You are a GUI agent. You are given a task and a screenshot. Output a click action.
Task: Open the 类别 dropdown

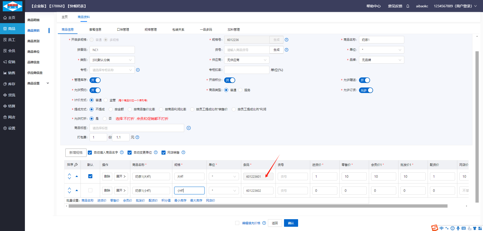tap(112, 60)
